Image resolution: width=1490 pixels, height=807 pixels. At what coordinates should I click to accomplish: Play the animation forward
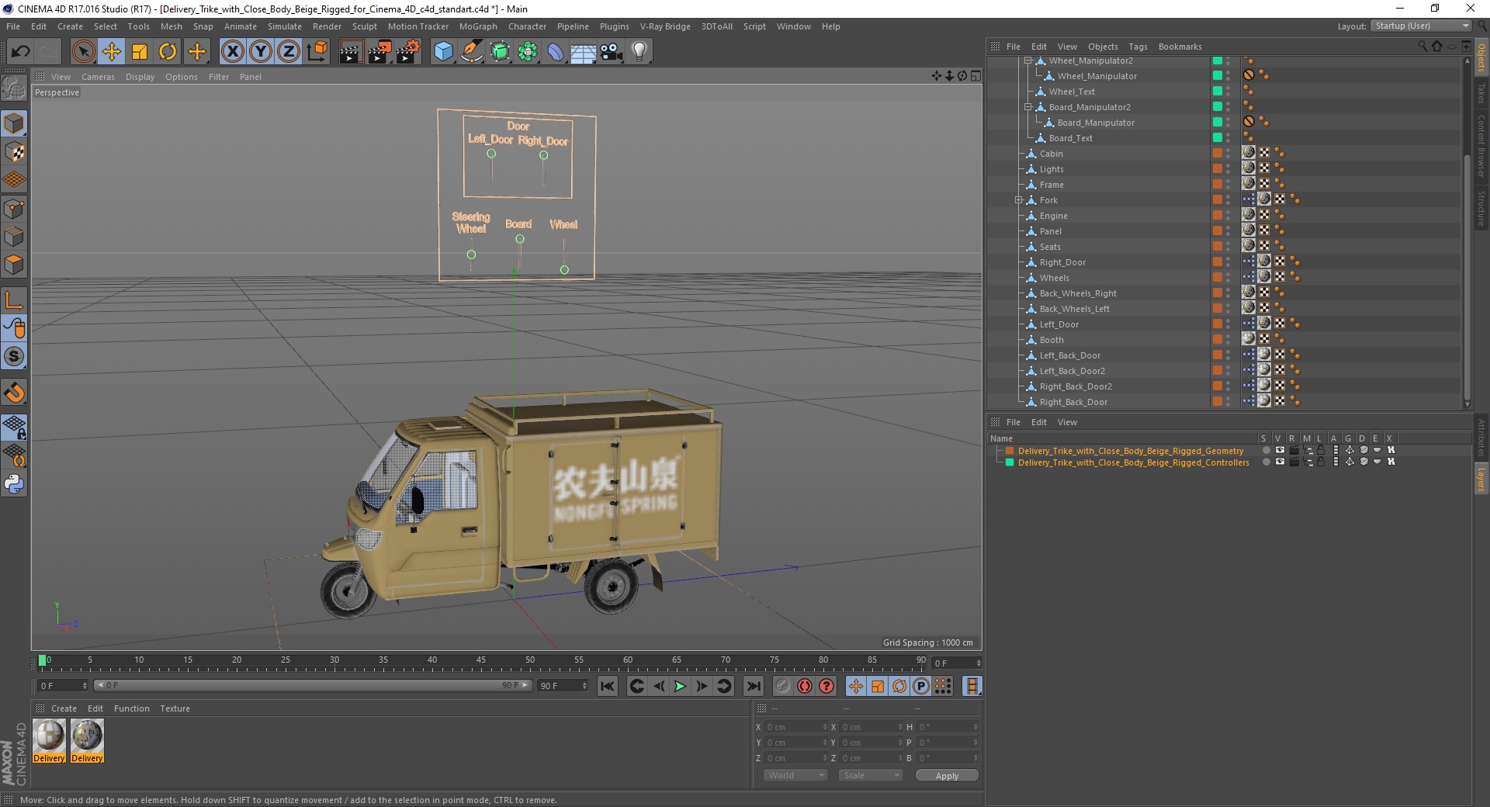pos(680,686)
